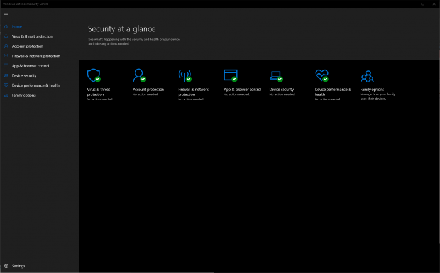Click the Device security tile label
Screen dimensions: 440x273
(x=282, y=90)
